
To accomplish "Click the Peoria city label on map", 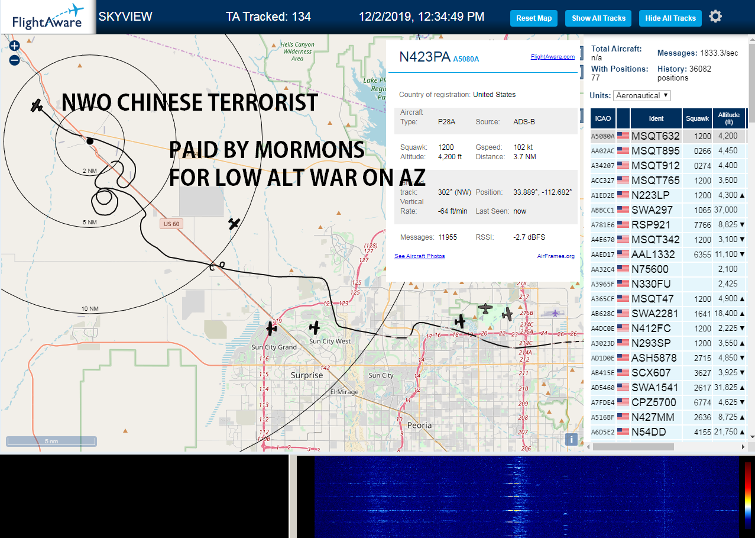I will tap(419, 425).
